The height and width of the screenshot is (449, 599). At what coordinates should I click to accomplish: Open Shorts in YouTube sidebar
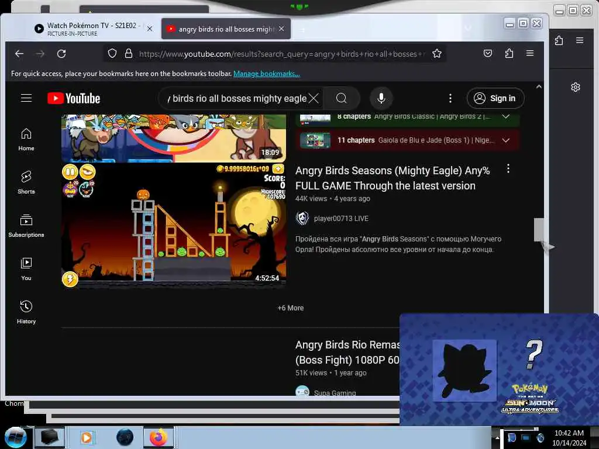[26, 182]
